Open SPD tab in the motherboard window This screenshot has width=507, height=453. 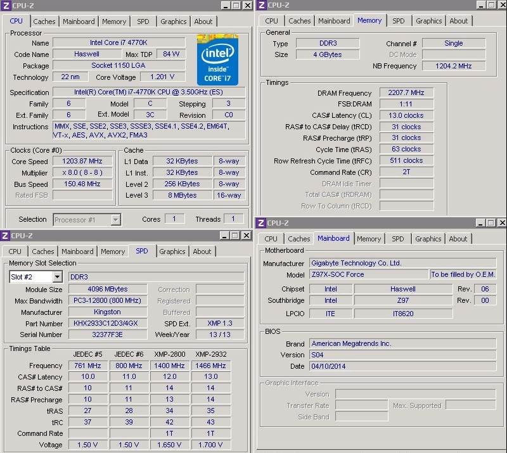coord(397,239)
